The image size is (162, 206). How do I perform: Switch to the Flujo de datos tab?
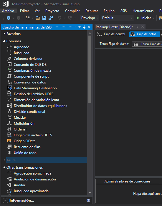(145, 34)
